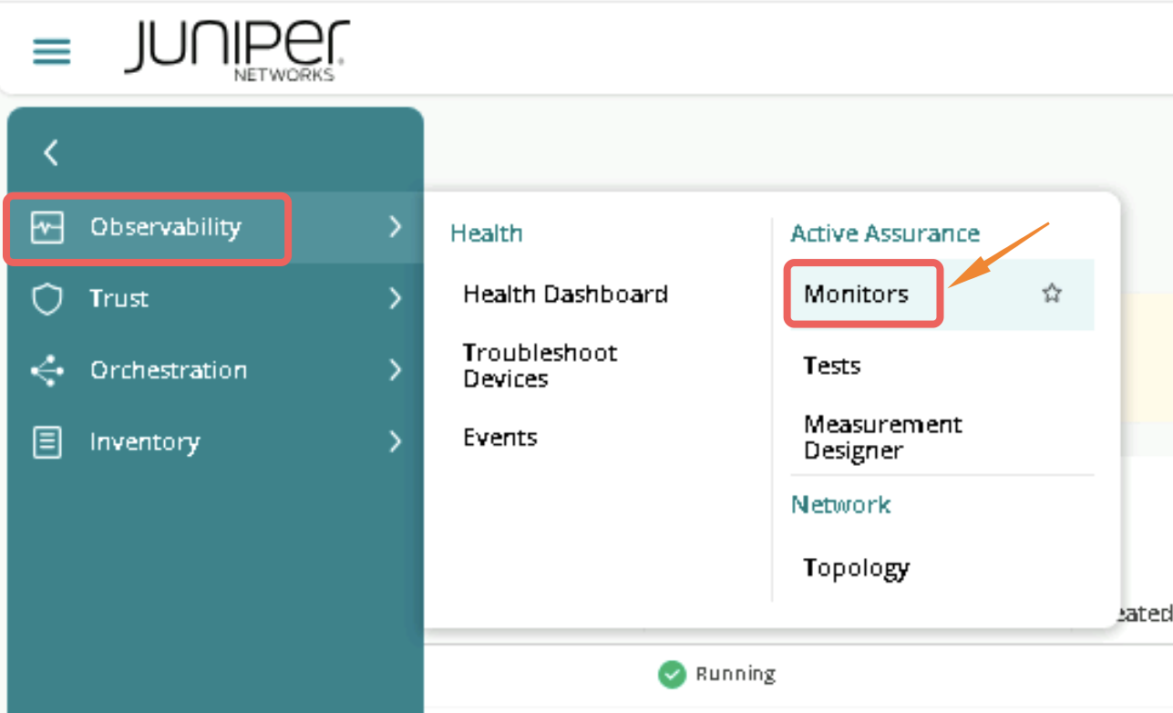Expand the Orchestration submenu chevron
The image size is (1173, 713).
click(x=395, y=370)
